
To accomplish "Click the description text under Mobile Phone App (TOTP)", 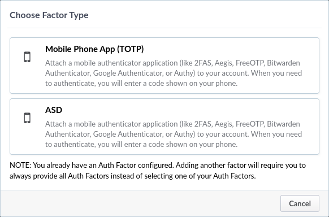I will pos(174,73).
